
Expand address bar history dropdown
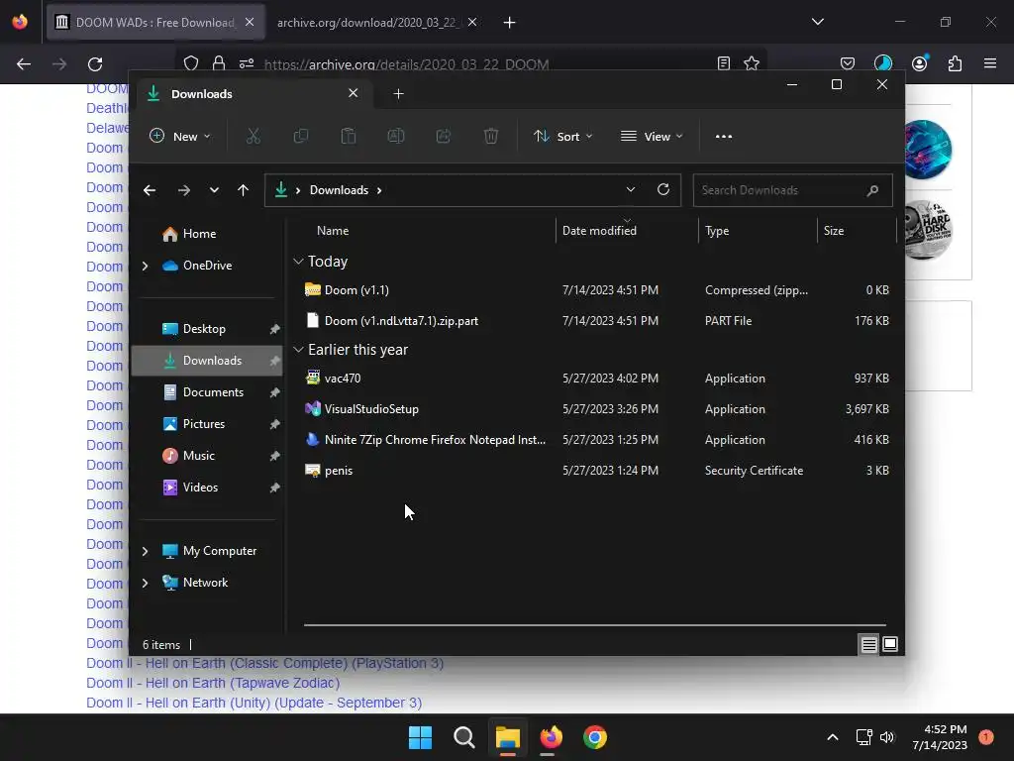pos(631,189)
